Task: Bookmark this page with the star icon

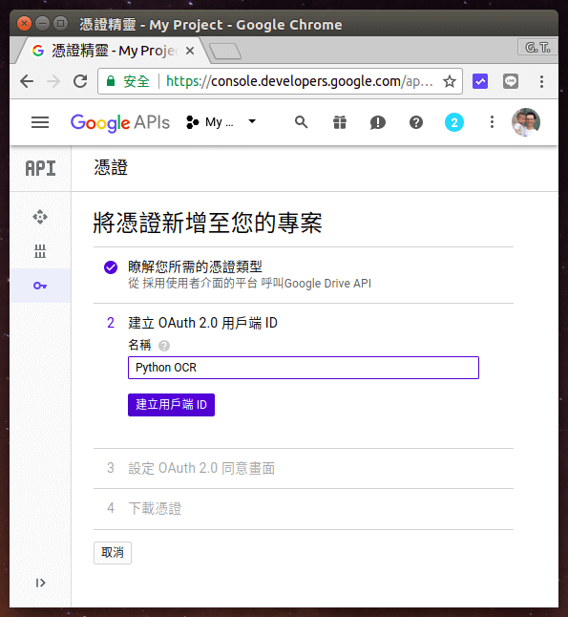Action: (450, 81)
